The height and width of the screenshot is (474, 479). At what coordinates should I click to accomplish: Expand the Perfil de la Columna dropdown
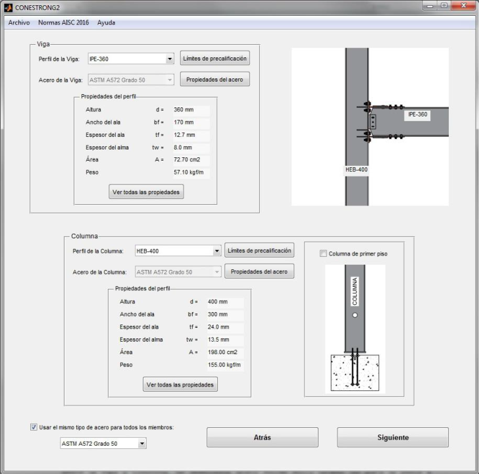coord(216,251)
